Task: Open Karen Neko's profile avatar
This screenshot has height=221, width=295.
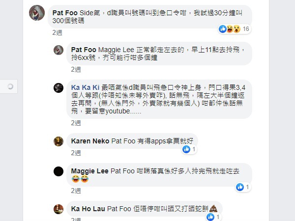Action: click(x=59, y=141)
